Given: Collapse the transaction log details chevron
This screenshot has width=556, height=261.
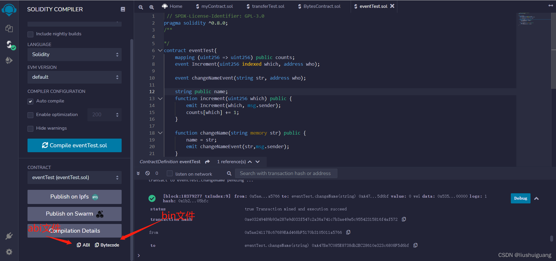Looking at the screenshot, I should pyautogui.click(x=537, y=198).
